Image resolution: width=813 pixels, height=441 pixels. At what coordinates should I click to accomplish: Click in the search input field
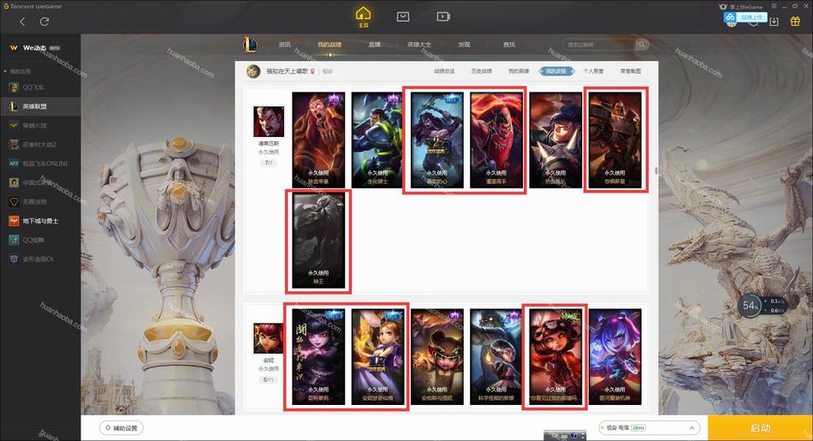pyautogui.click(x=599, y=45)
